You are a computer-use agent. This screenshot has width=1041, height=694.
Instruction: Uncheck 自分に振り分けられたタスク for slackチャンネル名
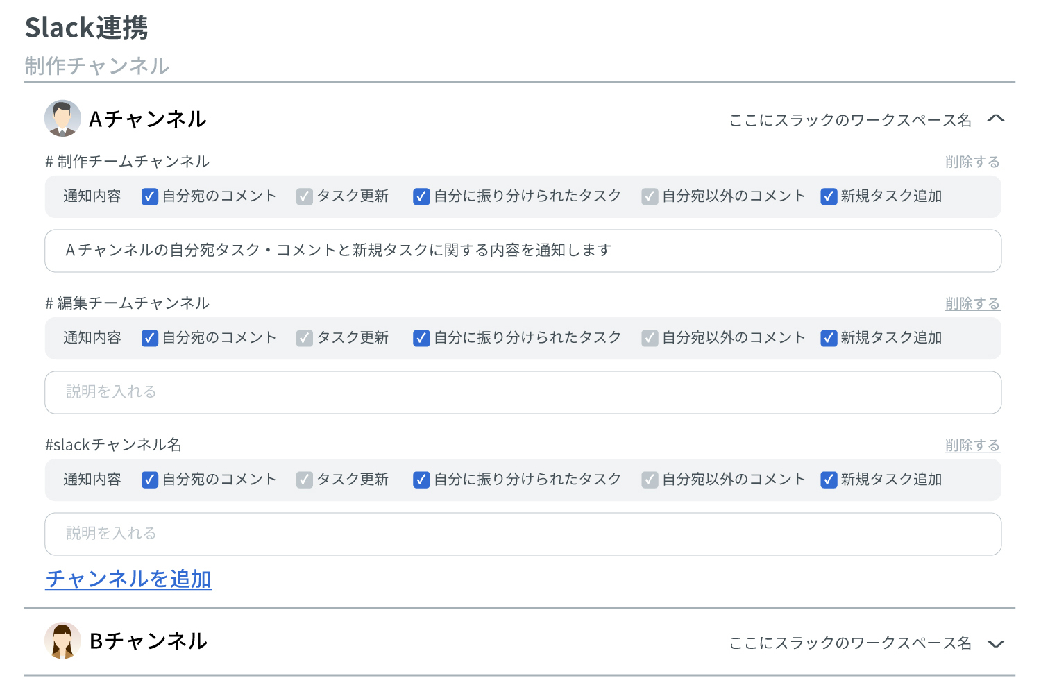pos(421,480)
